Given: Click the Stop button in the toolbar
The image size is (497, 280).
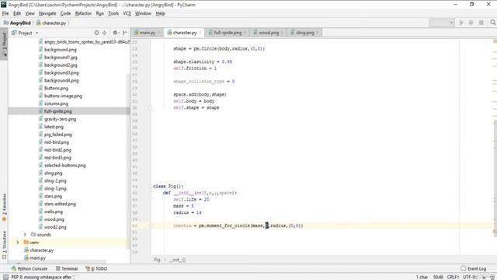Looking at the screenshot, I should (481, 23).
